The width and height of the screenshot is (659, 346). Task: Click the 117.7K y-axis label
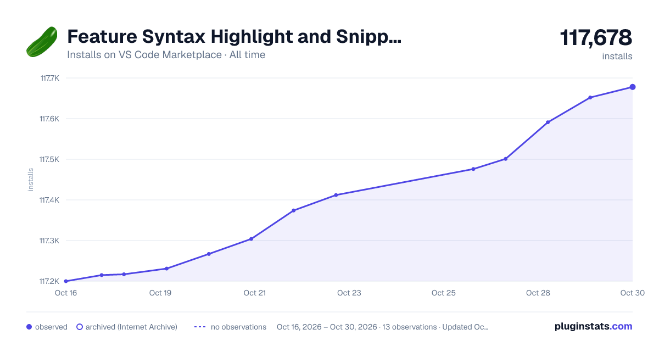coord(49,78)
